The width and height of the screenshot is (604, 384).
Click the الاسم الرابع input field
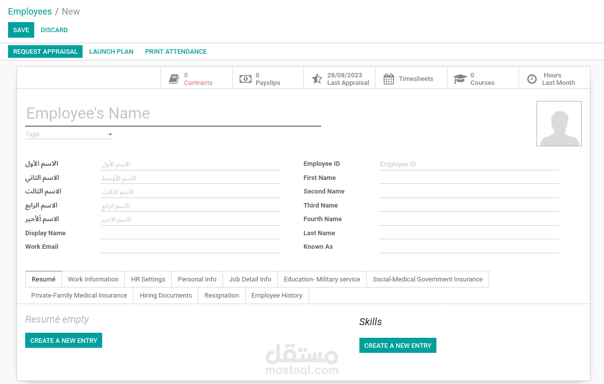pos(191,206)
